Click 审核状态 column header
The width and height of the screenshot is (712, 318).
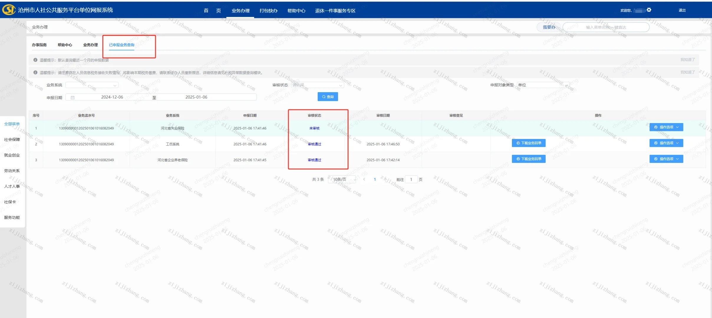coord(314,115)
